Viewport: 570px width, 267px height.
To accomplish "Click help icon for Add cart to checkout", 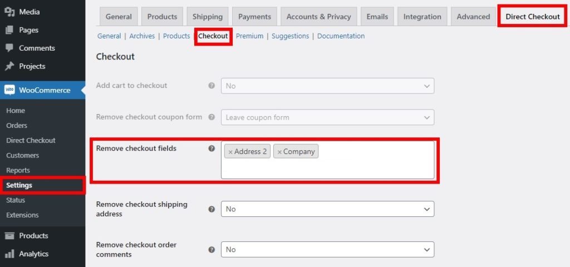I will pyautogui.click(x=212, y=86).
